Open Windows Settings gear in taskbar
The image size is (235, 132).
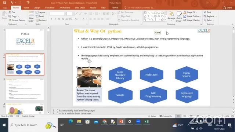tap(130, 122)
